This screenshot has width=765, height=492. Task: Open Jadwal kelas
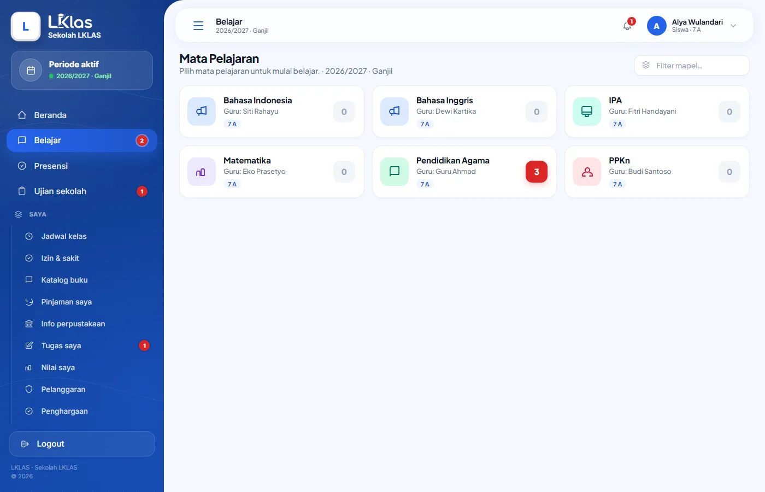(87, 236)
